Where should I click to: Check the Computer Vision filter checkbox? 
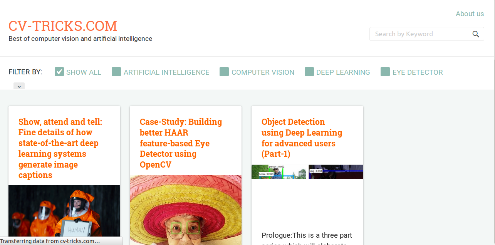[x=224, y=72]
